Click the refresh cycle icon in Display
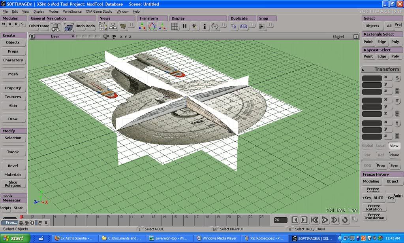Screen dimensions: 404x243 click(214, 27)
